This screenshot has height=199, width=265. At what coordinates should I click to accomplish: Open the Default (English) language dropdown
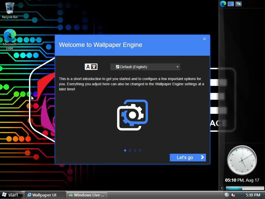(x=145, y=67)
